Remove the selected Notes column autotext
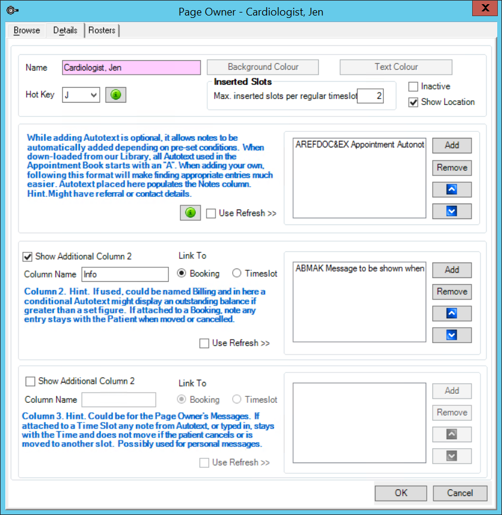502x515 pixels. click(452, 168)
